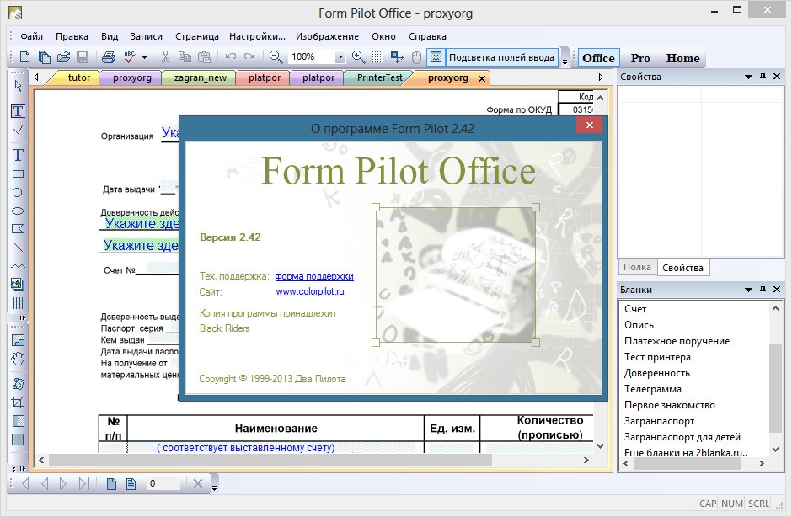The image size is (792, 517).
Task: Select the barcode tool
Action: pos(19,303)
